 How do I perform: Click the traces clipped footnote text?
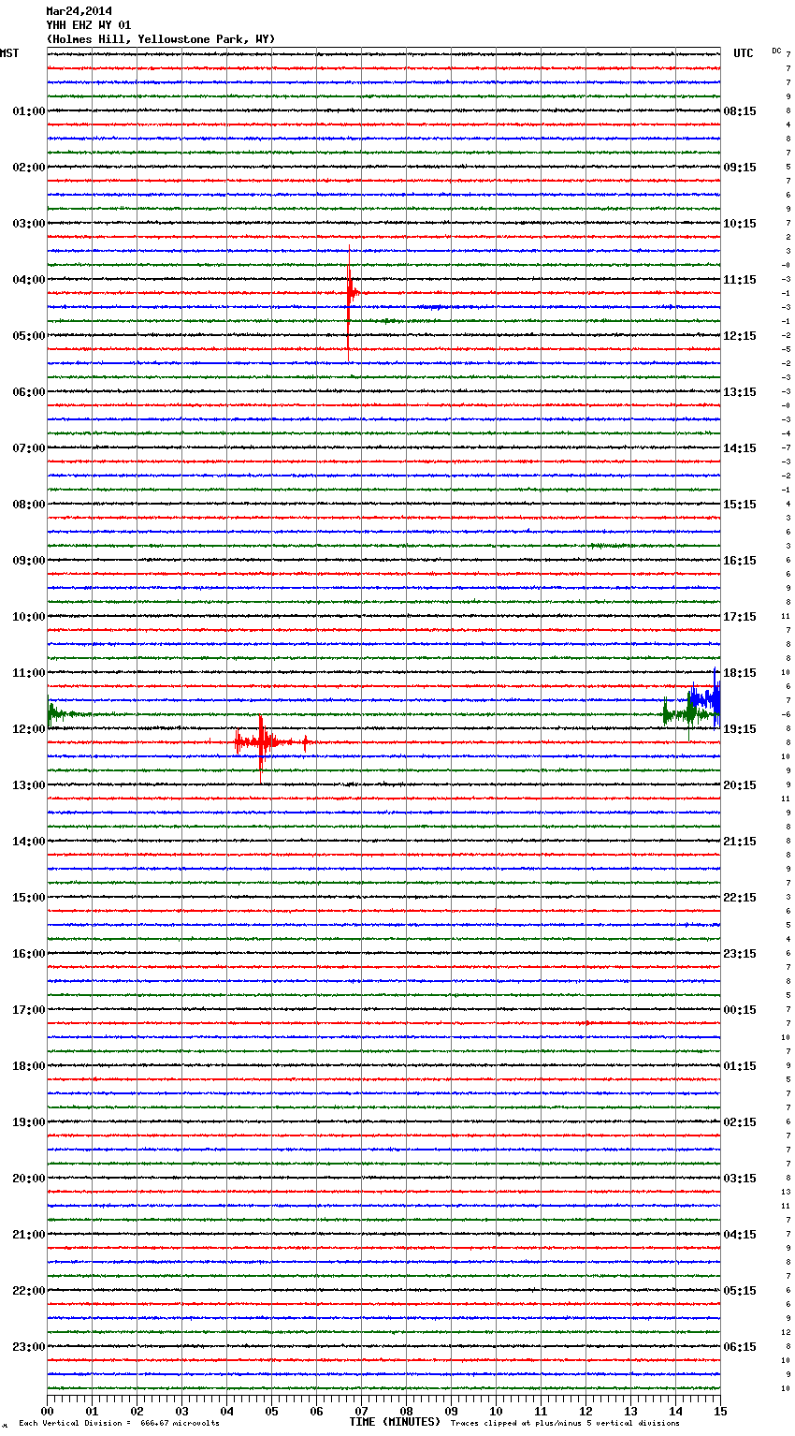565,1423
